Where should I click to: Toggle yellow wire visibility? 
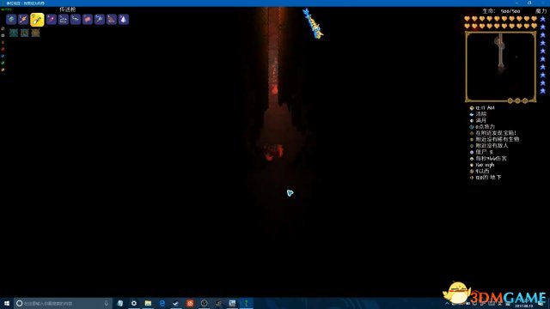3,70
